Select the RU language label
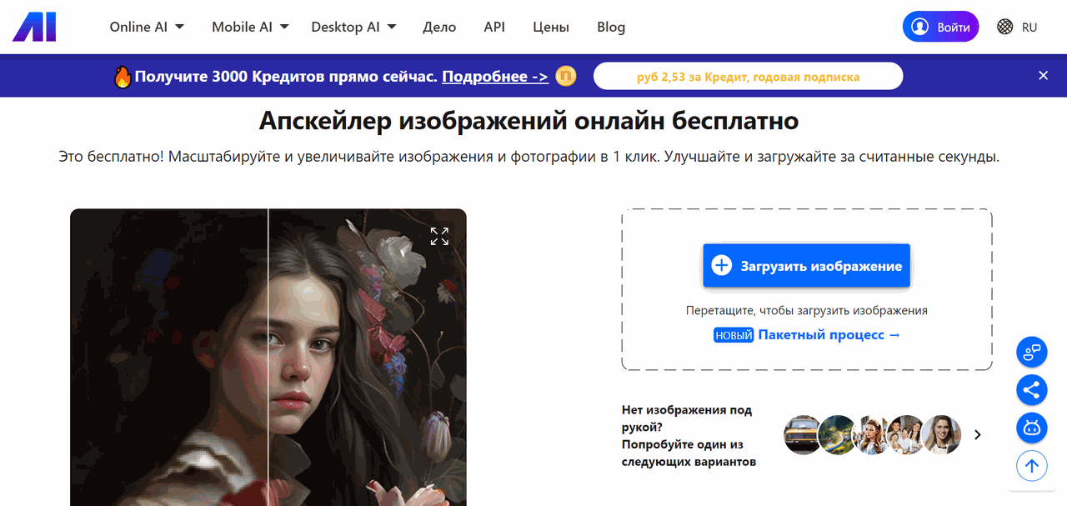1067x506 pixels. (x=1029, y=27)
